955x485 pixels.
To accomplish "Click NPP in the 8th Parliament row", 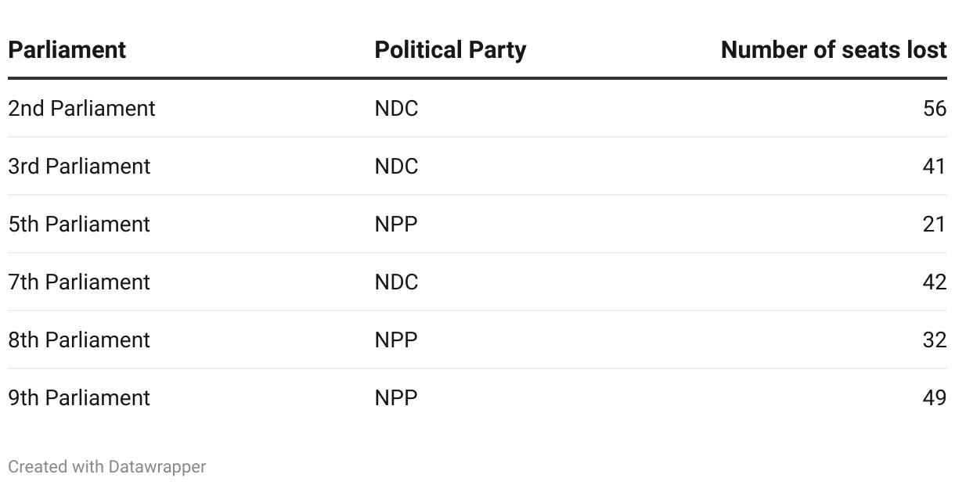I will coord(396,339).
